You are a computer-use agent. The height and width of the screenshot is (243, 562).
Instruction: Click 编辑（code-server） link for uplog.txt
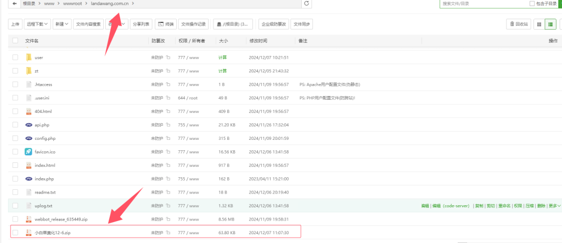tap(451, 206)
